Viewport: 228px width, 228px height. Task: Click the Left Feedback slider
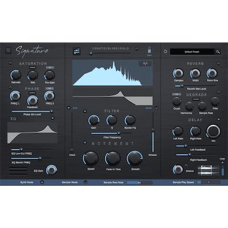coord(196,146)
